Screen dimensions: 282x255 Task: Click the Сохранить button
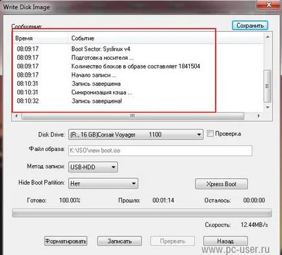coord(250,25)
